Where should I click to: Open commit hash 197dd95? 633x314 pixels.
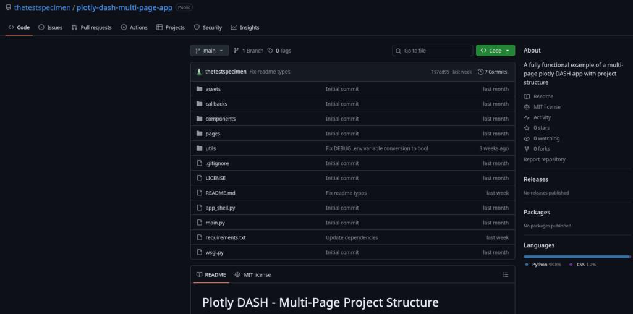(x=441, y=72)
